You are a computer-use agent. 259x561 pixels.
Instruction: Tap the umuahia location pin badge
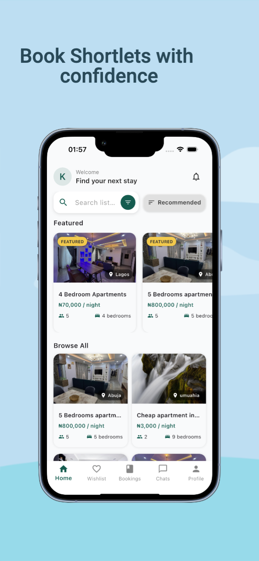coord(187,395)
